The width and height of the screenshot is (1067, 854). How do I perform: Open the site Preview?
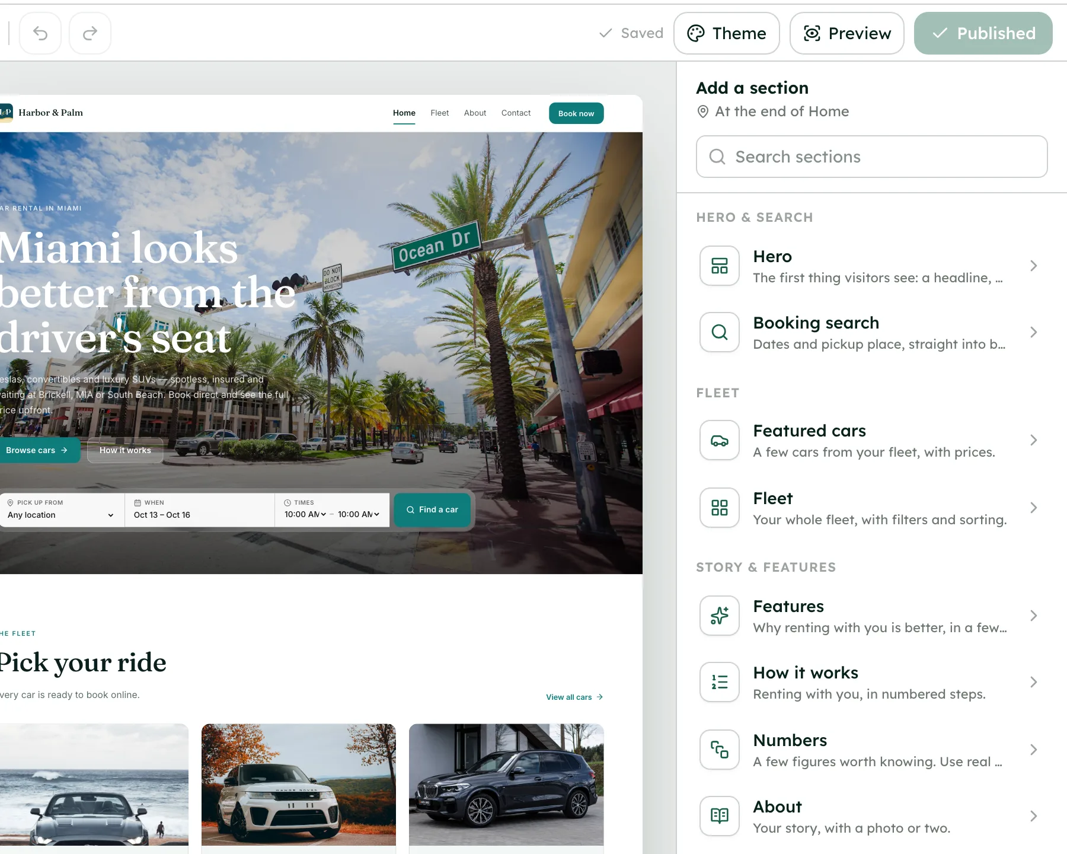847,33
